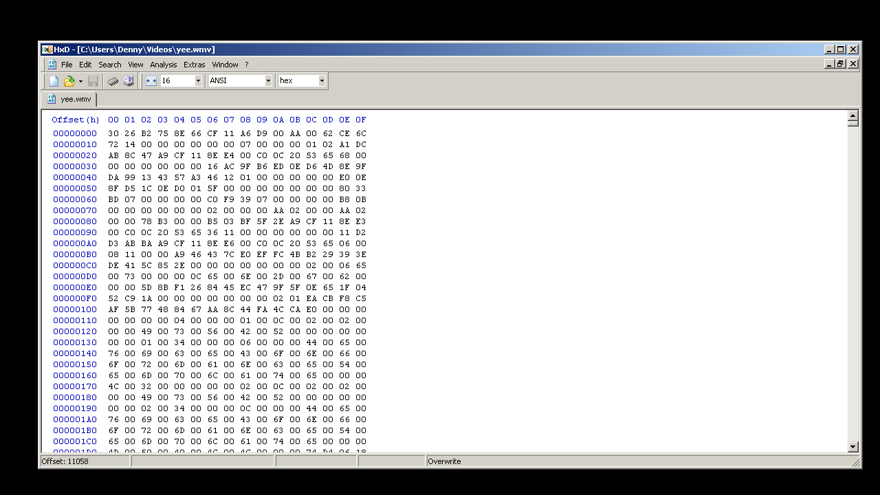Click the 0F column header
This screenshot has height=495, width=880.
tap(361, 120)
